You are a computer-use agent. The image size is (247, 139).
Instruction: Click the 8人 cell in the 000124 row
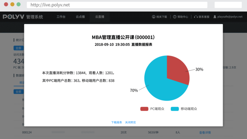click(178, 132)
